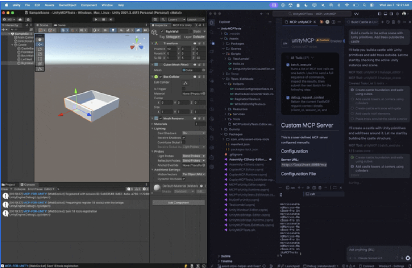Toggle Static checkbox in Inspector
Image resolution: width=412 pixels, height=268 pixels.
191,31
